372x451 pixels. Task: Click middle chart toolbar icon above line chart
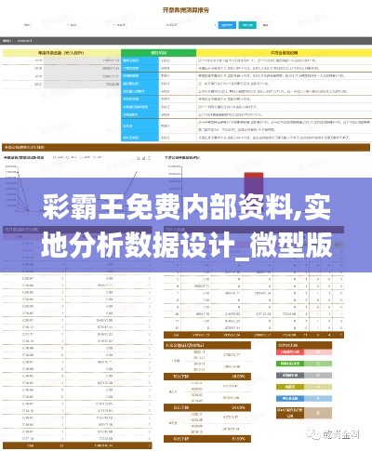(143, 158)
